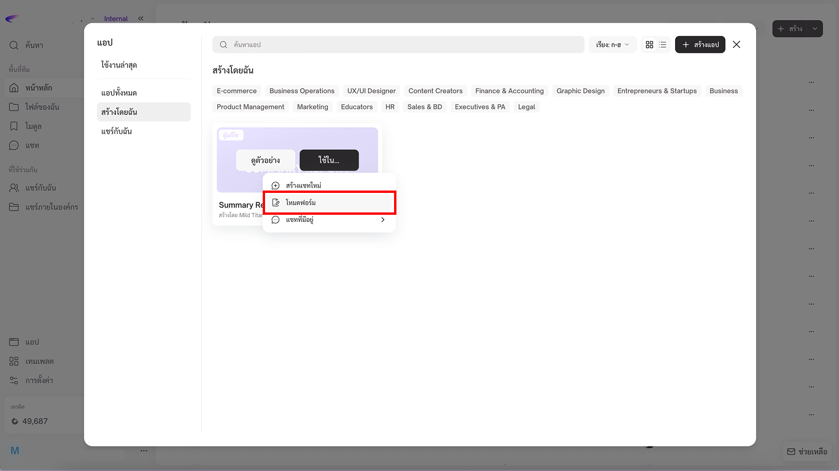Select form mode icon in menu
Screen dimensions: 839x471
click(x=275, y=203)
